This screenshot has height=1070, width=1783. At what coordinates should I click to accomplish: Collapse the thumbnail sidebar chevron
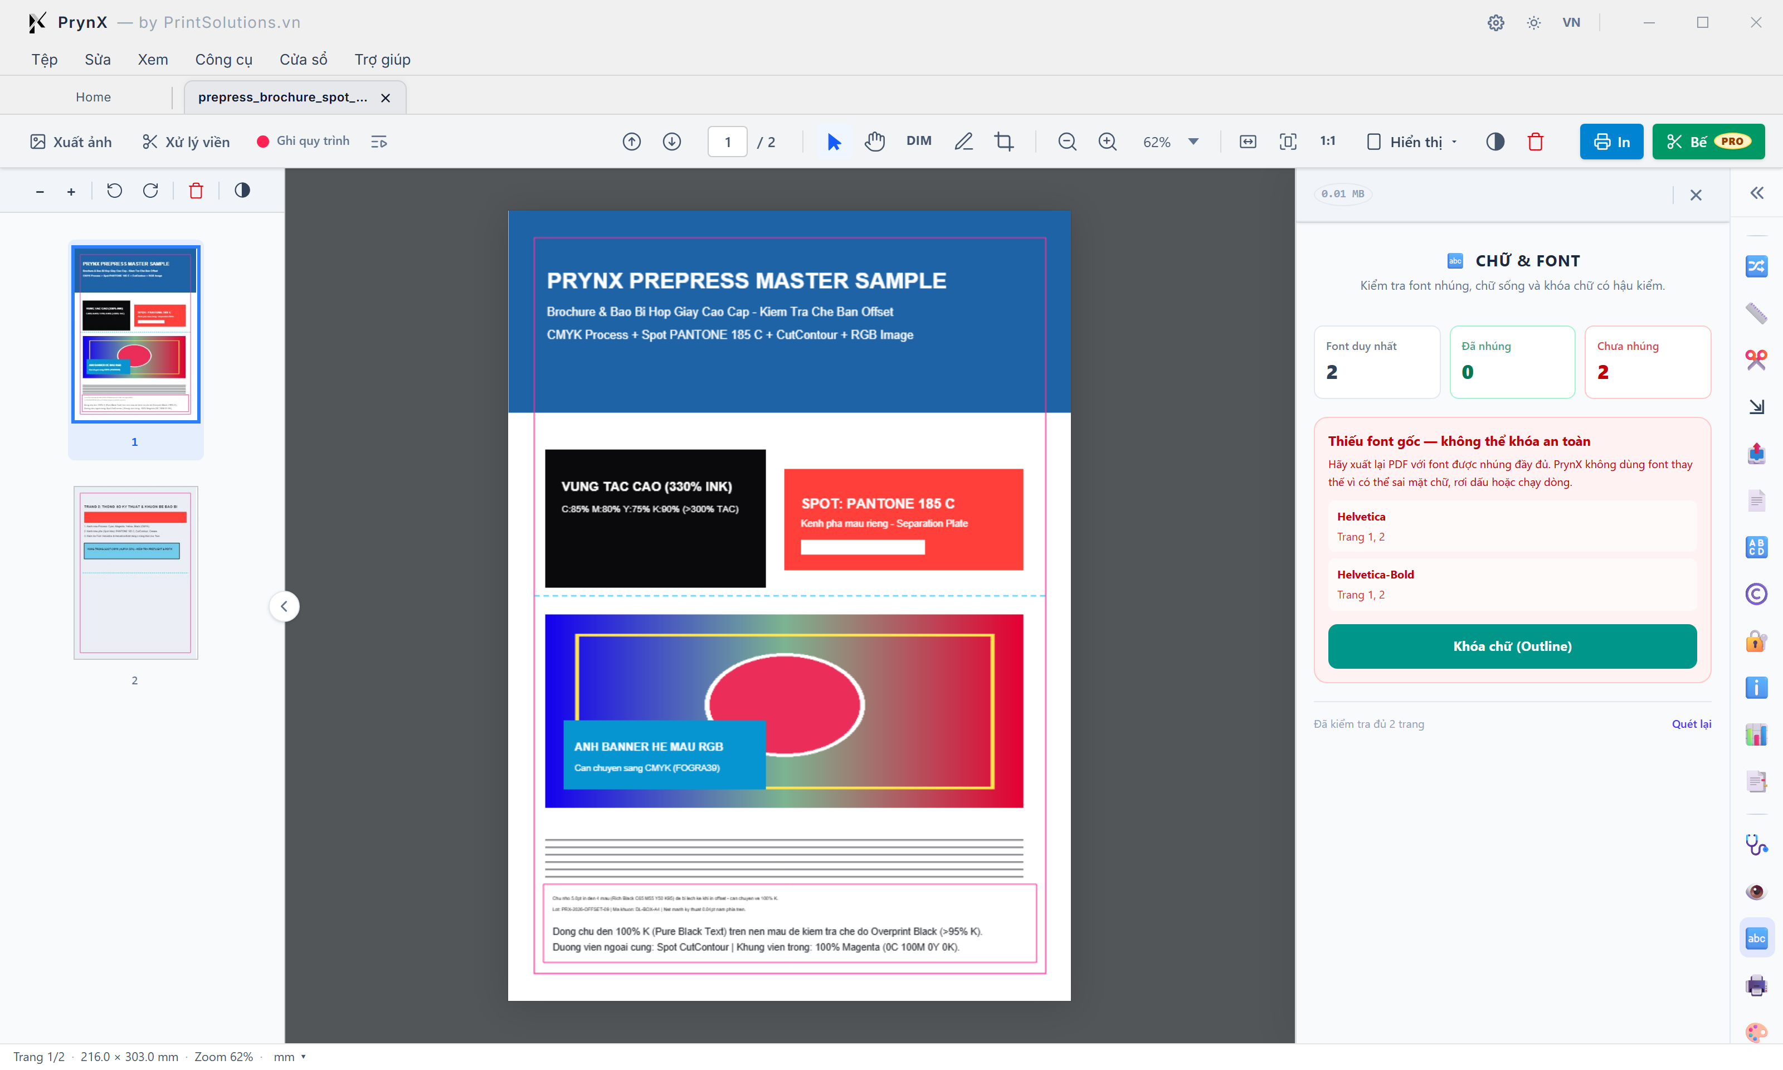click(284, 606)
